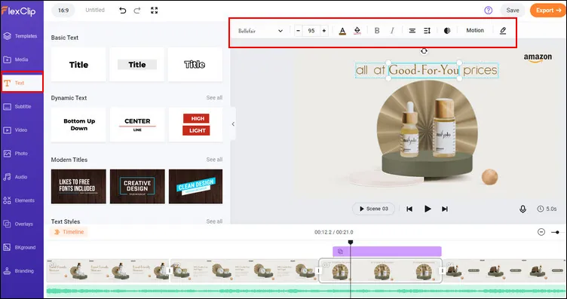Click the text style pen icon
Viewport: 567px width, 299px height.
[x=503, y=31]
